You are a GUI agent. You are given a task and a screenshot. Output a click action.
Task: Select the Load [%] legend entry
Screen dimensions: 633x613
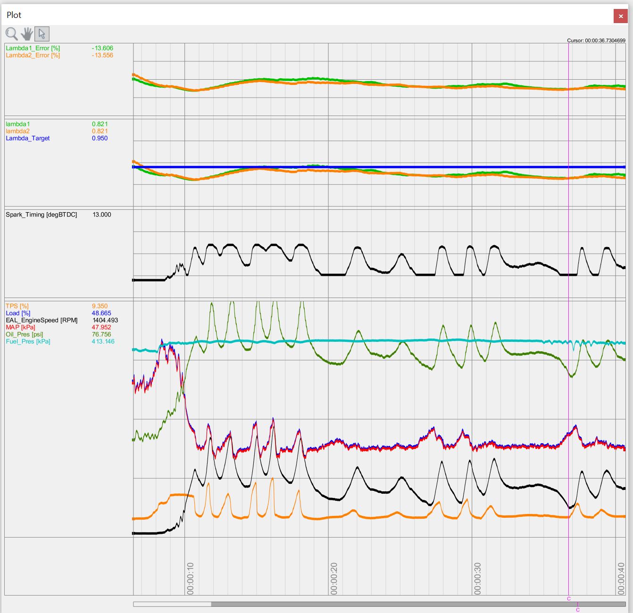(18, 313)
